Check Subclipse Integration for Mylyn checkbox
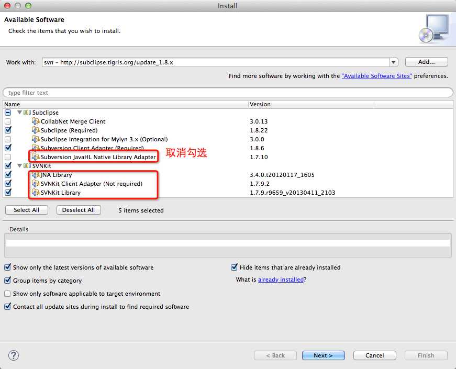The image size is (456, 369). point(8,139)
